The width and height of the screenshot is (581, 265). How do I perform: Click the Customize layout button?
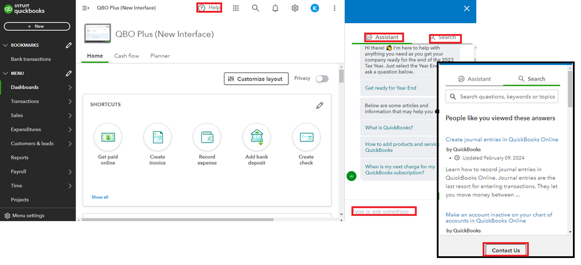pos(256,79)
